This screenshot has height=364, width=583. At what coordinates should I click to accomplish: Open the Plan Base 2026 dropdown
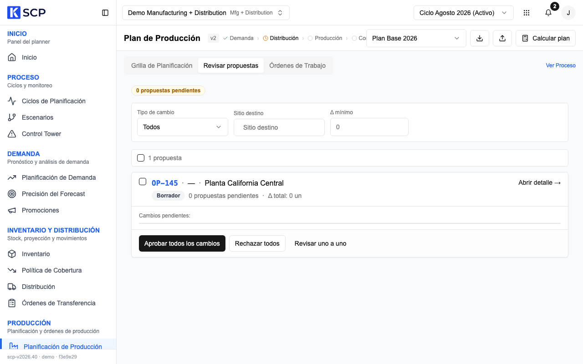pos(416,38)
